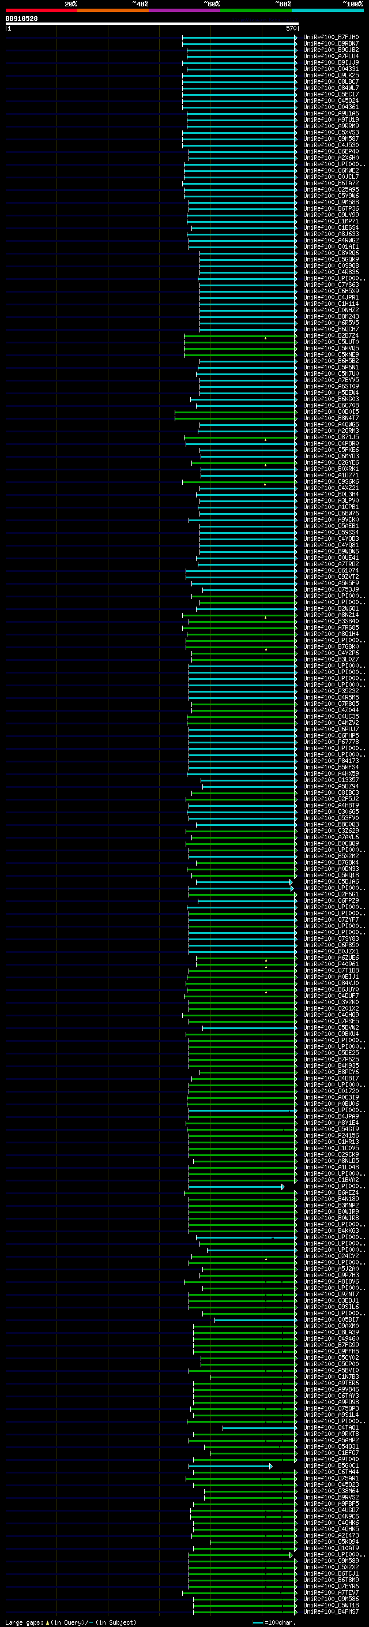Click the UniRef100_O04361 hit name

click(x=330, y=107)
